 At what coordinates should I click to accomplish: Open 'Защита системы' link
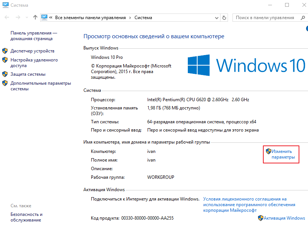pyautogui.click(x=28, y=74)
